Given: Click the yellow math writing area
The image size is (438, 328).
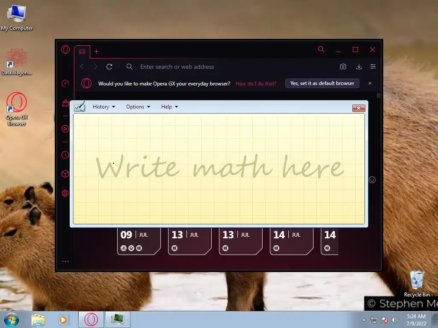Looking at the screenshot, I should [x=219, y=168].
